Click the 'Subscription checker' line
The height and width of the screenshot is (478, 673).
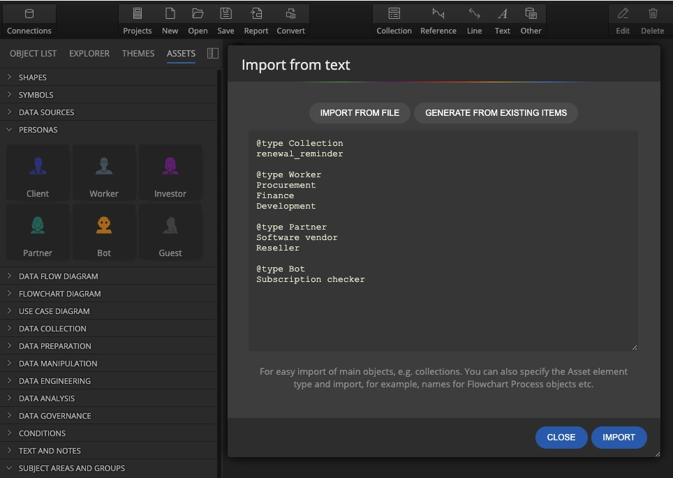pos(310,279)
